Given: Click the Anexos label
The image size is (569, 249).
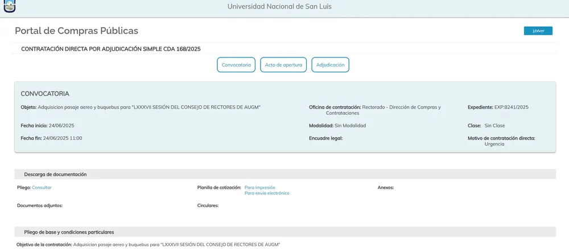Looking at the screenshot, I should coord(385,187).
